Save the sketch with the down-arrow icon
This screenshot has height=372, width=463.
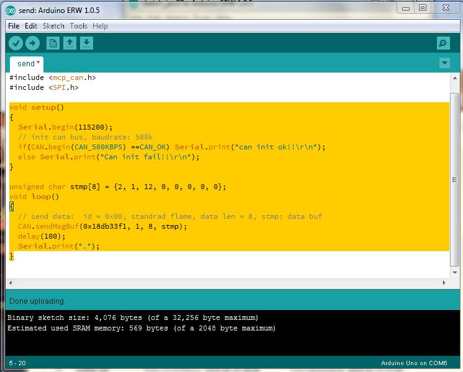(x=86, y=43)
